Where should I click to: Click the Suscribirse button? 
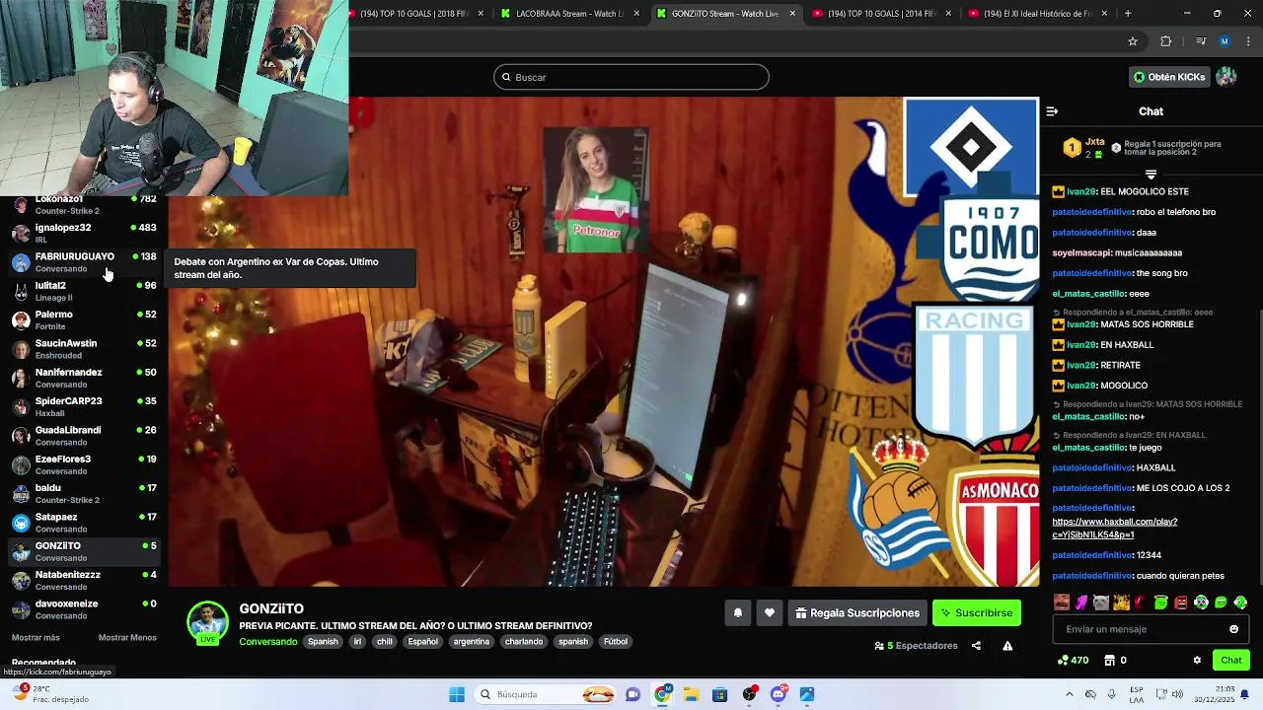point(977,613)
